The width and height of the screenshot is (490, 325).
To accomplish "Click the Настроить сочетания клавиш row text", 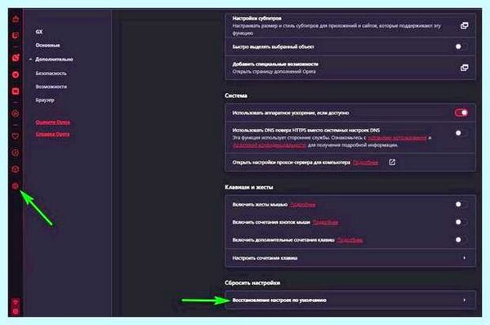I will (x=265, y=258).
